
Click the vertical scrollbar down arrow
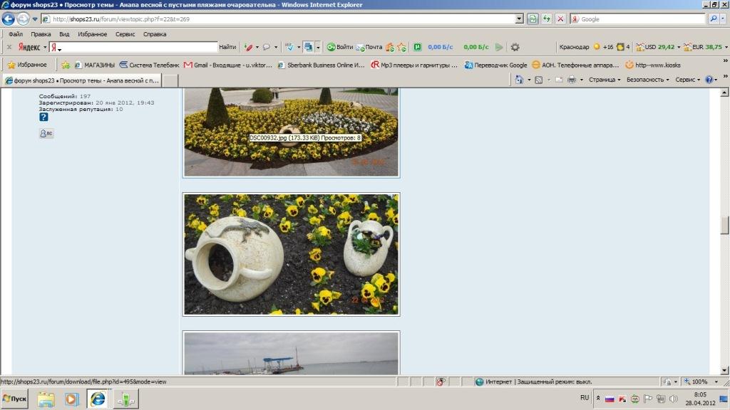[724, 370]
